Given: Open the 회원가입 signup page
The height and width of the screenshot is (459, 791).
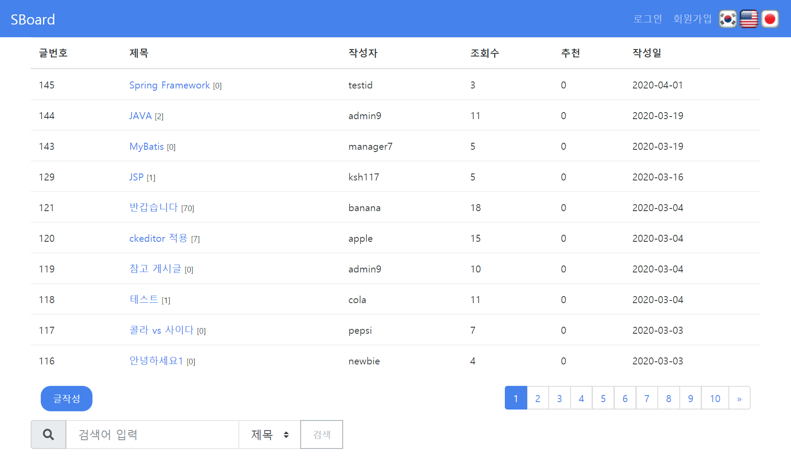Looking at the screenshot, I should pos(692,18).
